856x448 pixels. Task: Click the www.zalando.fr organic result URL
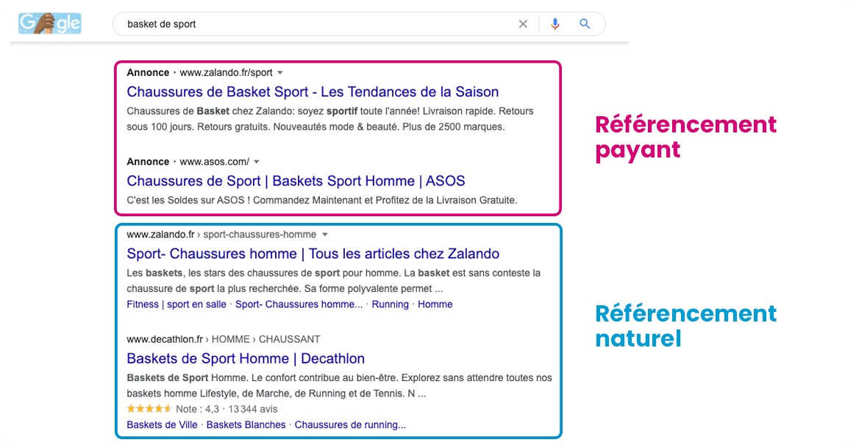point(221,235)
